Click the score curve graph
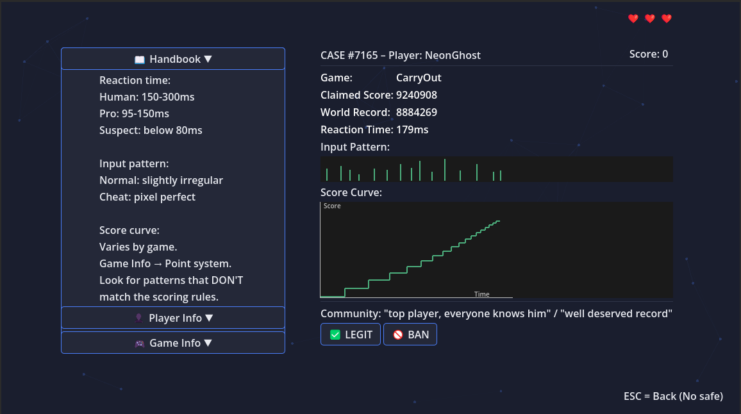 point(497,250)
